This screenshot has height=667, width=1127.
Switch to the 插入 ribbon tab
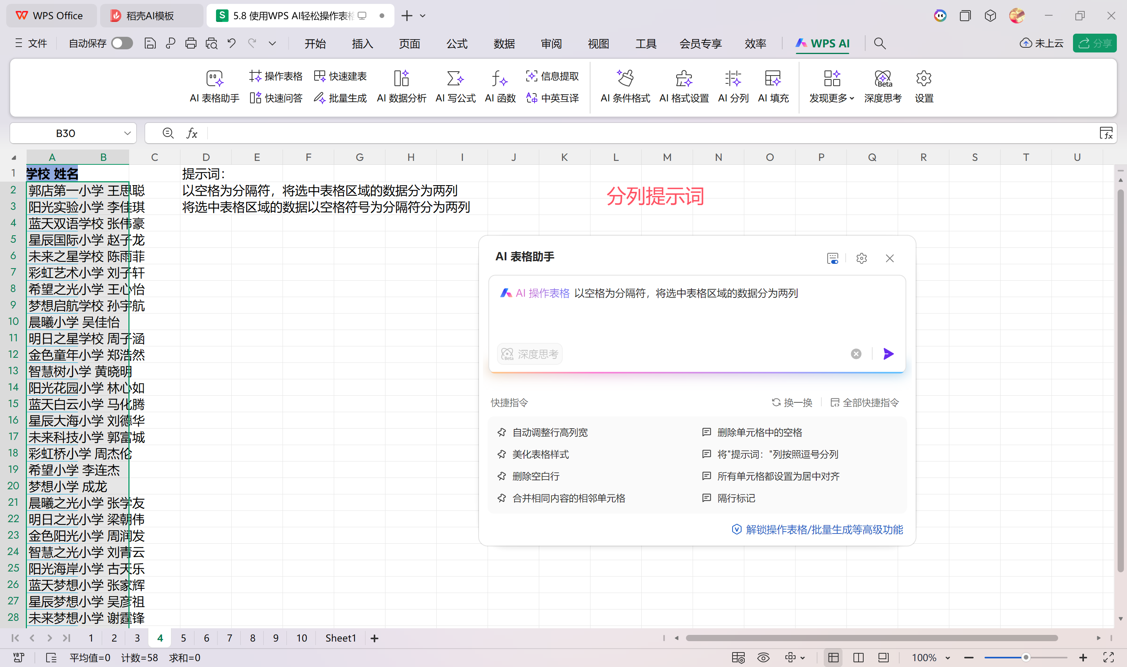[362, 43]
